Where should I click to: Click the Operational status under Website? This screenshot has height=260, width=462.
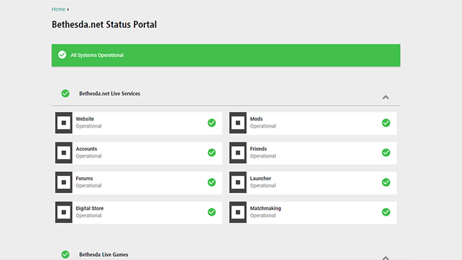point(89,126)
